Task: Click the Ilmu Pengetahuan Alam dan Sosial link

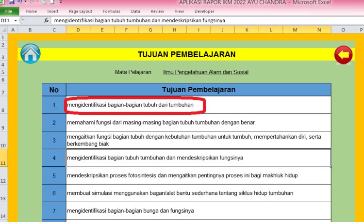Action: (x=206, y=72)
